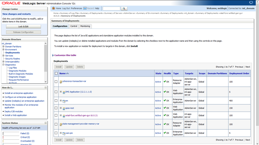Expand the DMS Application deployment row
The height and width of the screenshot is (145, 259).
coord(61,92)
